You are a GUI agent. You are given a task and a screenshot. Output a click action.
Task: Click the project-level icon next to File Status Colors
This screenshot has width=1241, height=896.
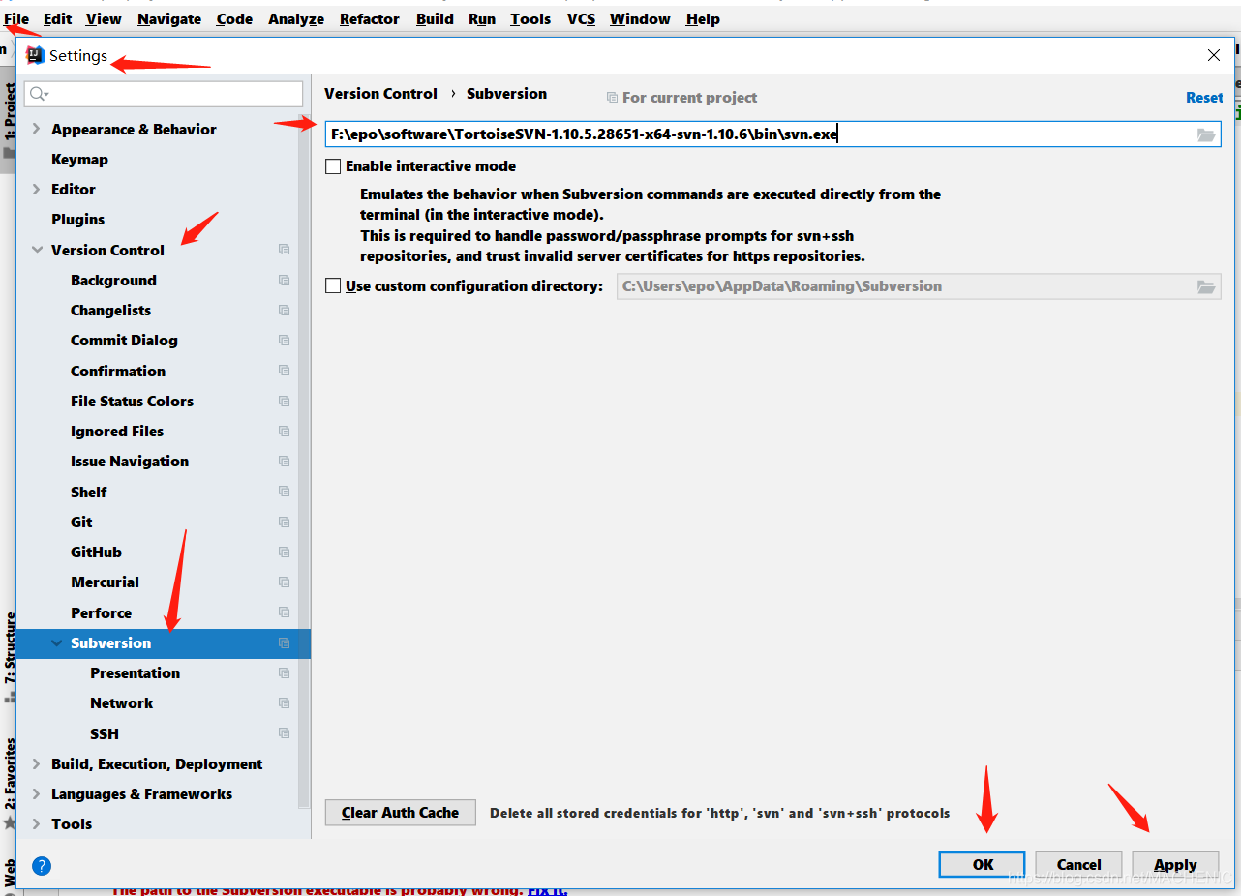[x=284, y=402]
